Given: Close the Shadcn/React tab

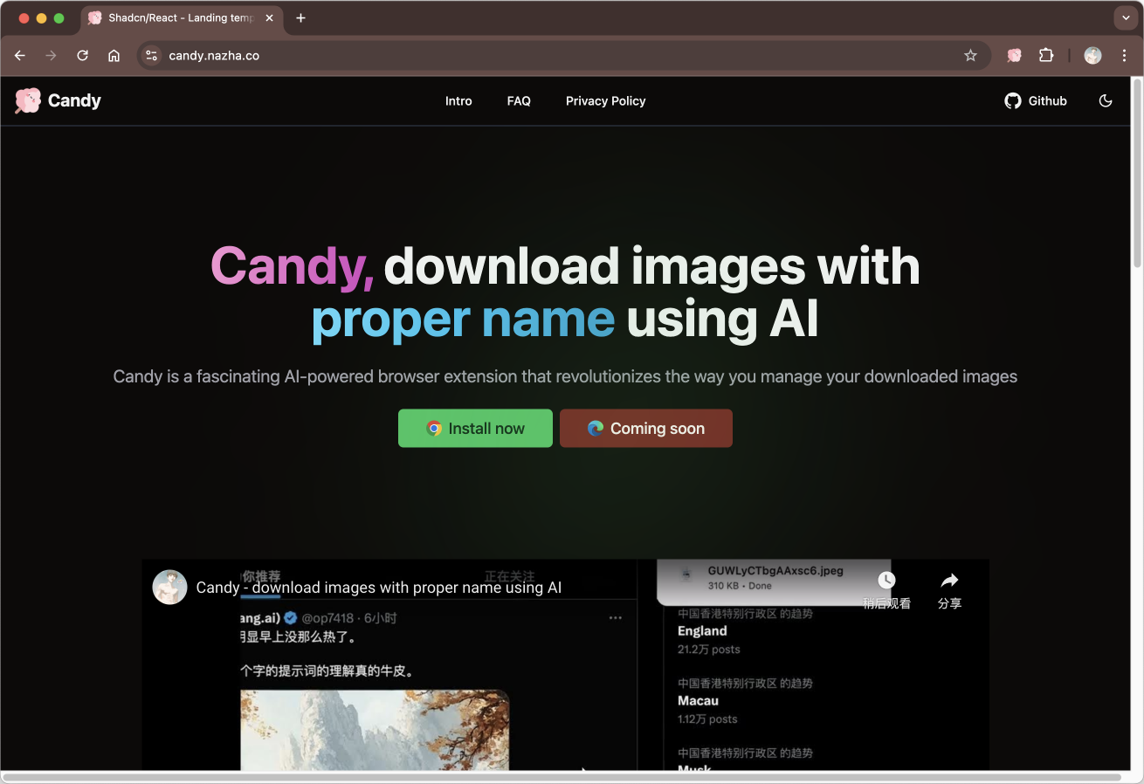Looking at the screenshot, I should click(271, 17).
